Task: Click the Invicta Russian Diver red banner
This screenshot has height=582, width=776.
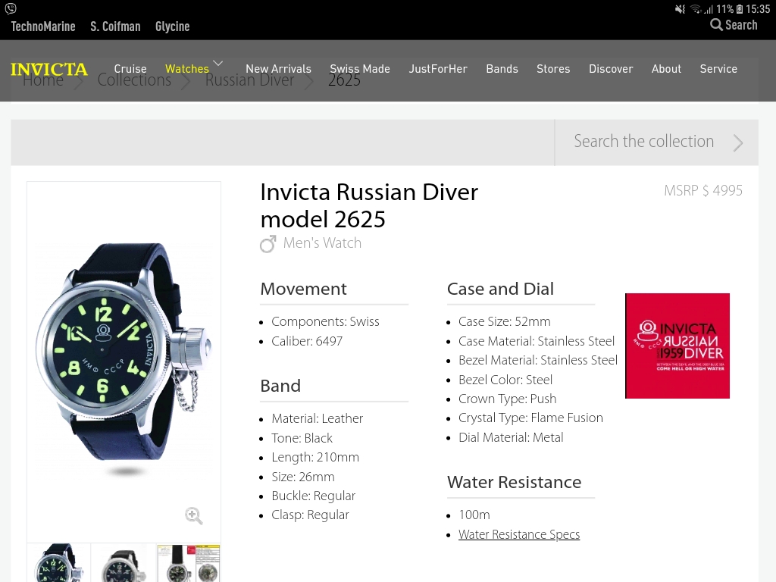Action: 677,346
